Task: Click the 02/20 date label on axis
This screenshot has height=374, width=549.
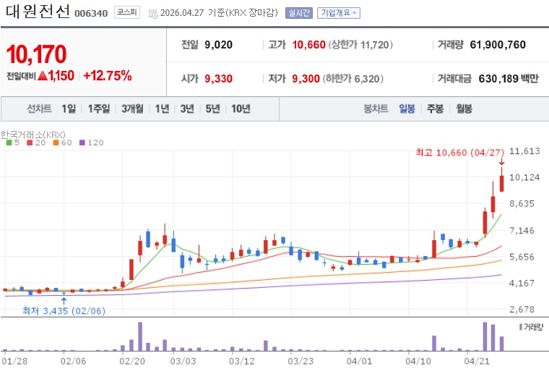Action: pyautogui.click(x=132, y=362)
